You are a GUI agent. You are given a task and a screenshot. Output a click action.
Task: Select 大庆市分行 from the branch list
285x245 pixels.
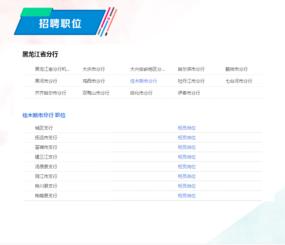coord(93,69)
